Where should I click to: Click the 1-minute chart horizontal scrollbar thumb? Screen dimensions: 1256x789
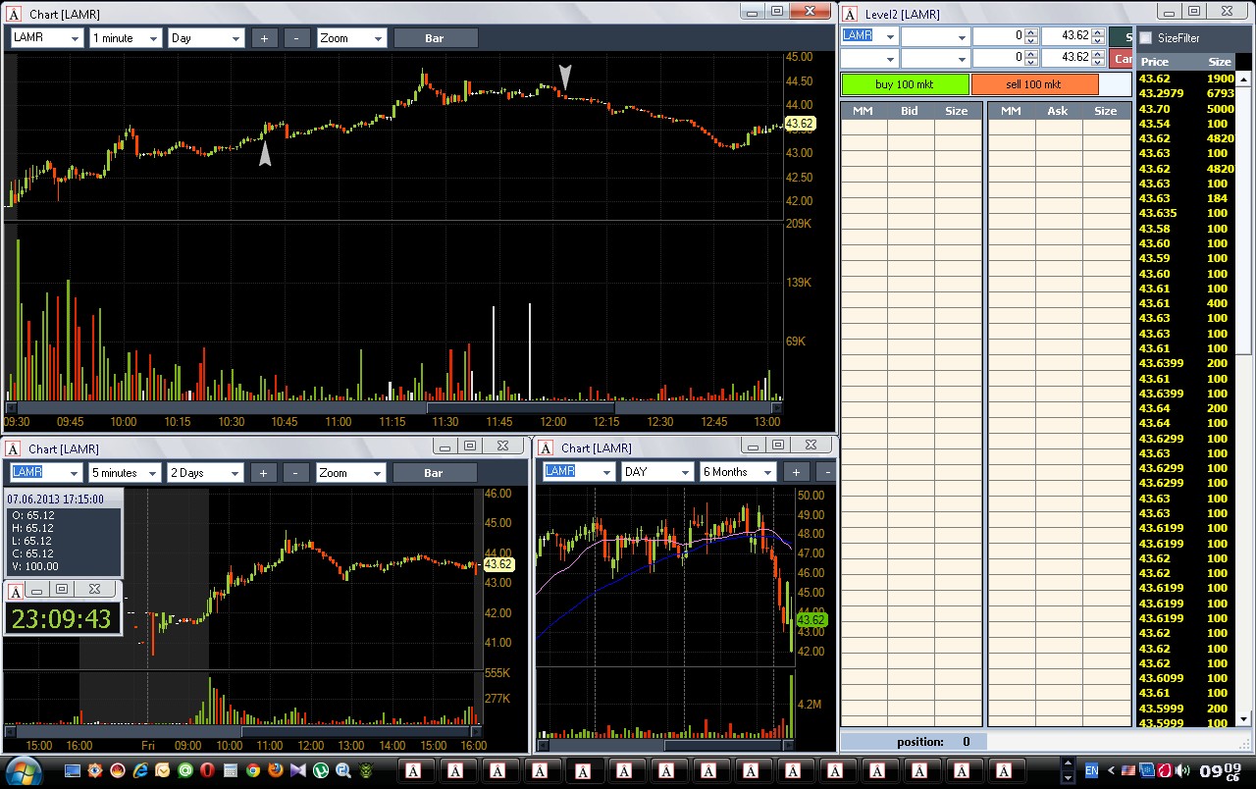click(x=521, y=407)
